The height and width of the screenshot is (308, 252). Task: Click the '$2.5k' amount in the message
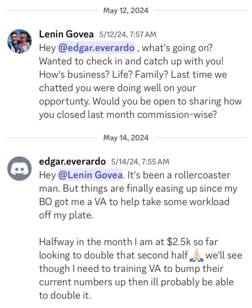click(x=178, y=242)
